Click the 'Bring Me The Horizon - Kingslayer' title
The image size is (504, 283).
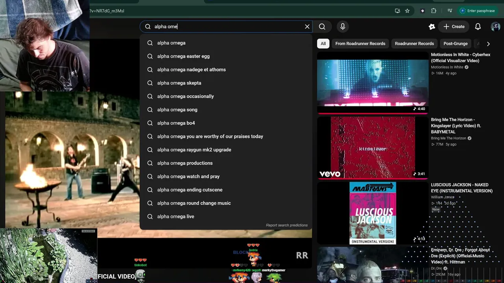tap(456, 126)
